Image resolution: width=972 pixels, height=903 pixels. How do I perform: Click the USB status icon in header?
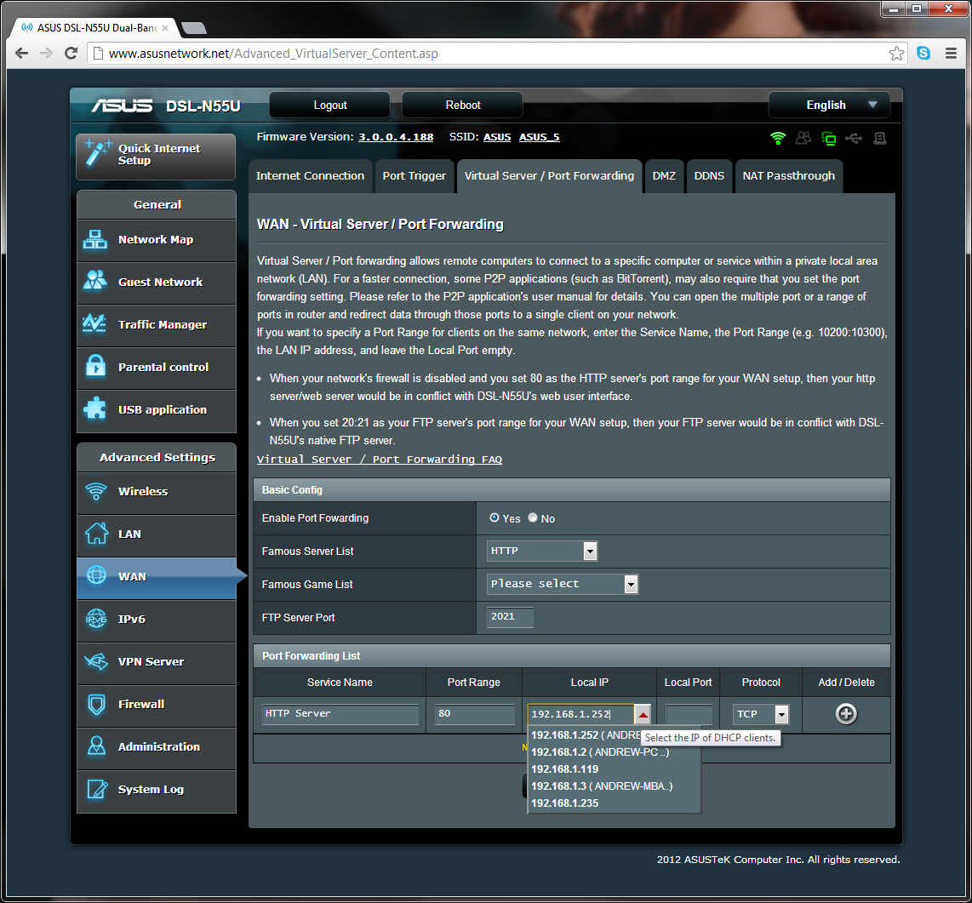pyautogui.click(x=854, y=138)
